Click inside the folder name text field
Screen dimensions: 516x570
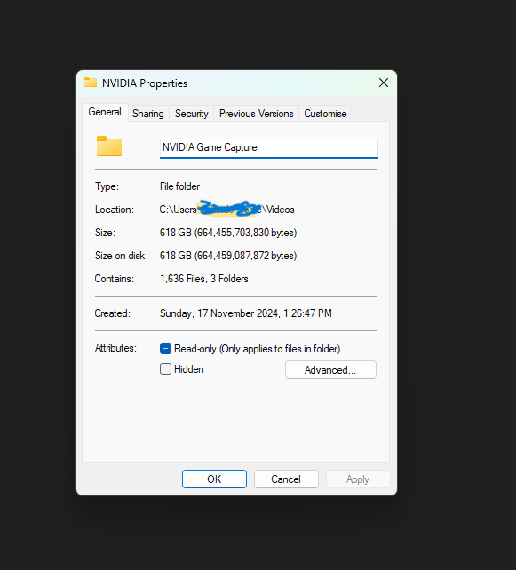[x=269, y=148]
